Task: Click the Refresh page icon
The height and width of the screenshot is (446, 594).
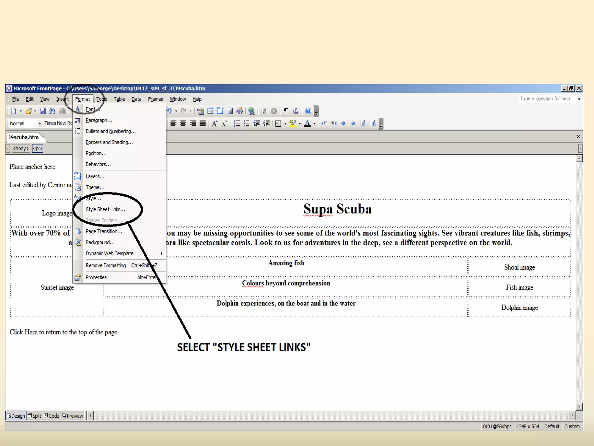Action: point(264,111)
